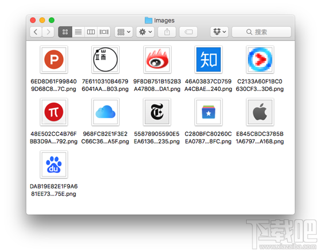
Task: Click file name C280BFC80260C EA0787...8FC.png
Action: click(208, 138)
